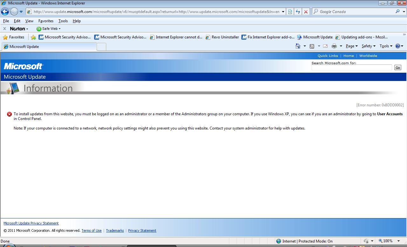The image size is (407, 247).
Task: Click the Internet zone globe status icon
Action: pyautogui.click(x=279, y=241)
